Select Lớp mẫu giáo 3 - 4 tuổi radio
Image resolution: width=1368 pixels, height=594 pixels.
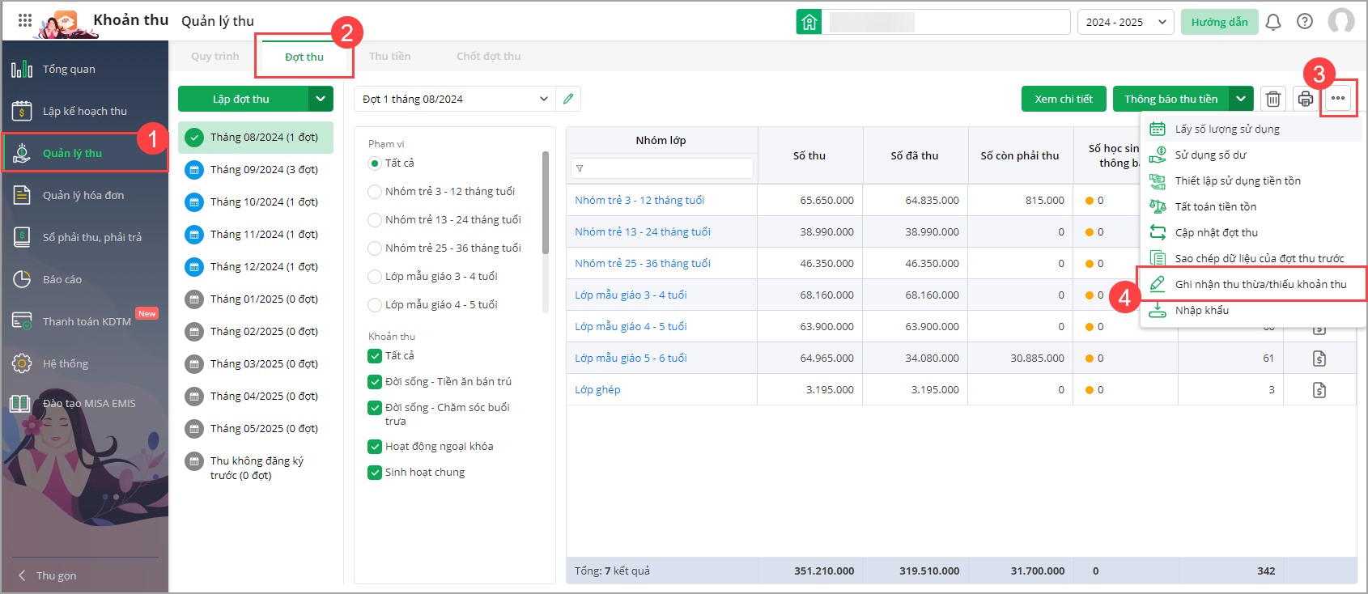pyautogui.click(x=375, y=277)
